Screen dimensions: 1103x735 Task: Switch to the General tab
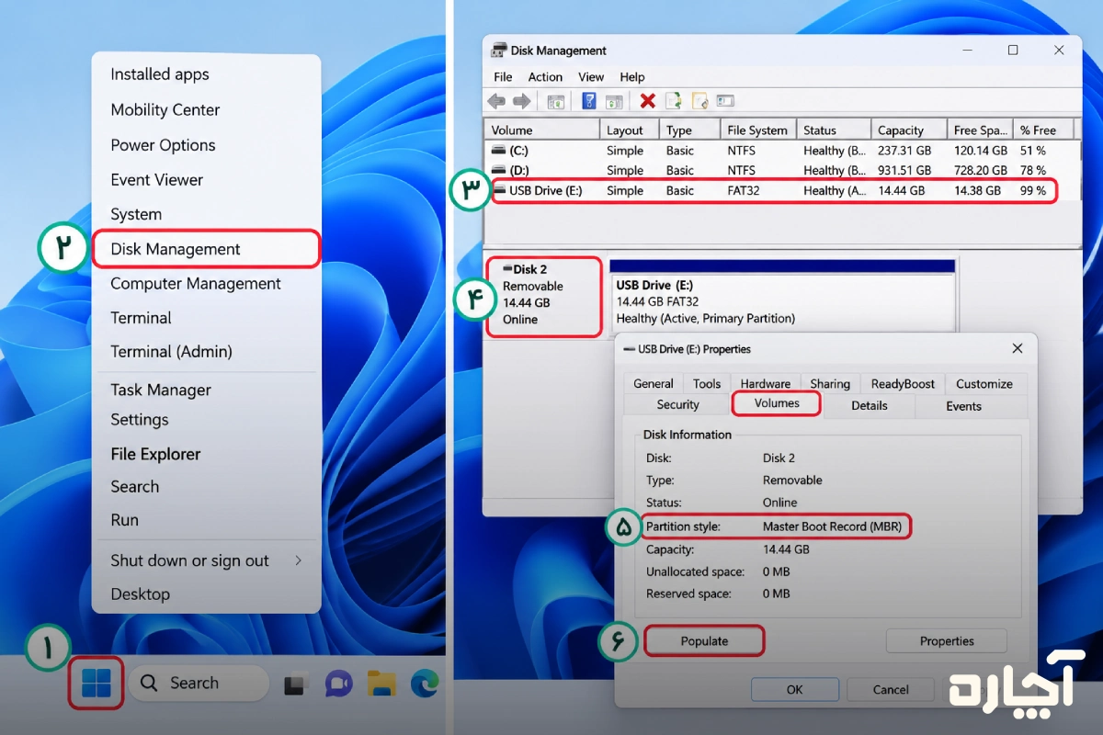click(x=654, y=384)
